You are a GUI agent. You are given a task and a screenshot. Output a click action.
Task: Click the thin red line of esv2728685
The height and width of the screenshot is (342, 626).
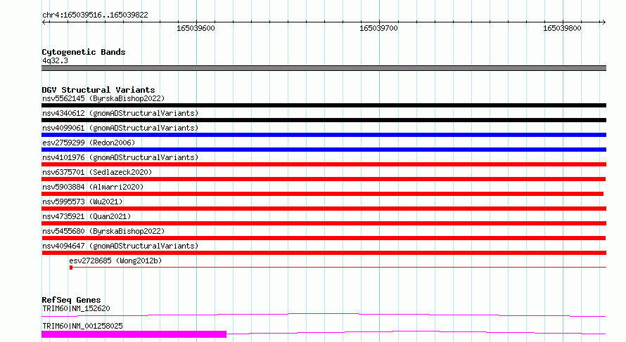pos(339,268)
